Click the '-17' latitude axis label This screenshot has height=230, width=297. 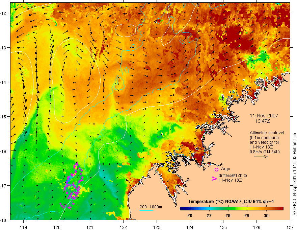click(x=4, y=186)
